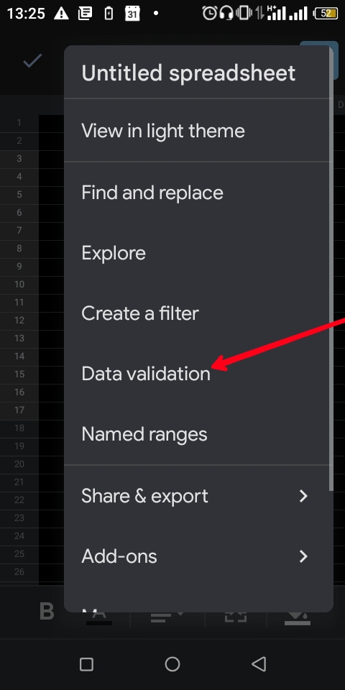This screenshot has height=690, width=345.
Task: Tap the checkmark confirm icon
Action: 32,61
